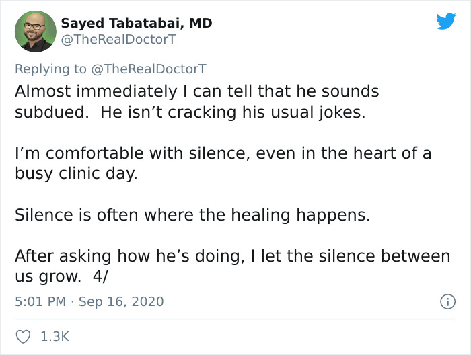View the 1.3K likes count
This screenshot has height=355, width=471.
click(x=55, y=336)
